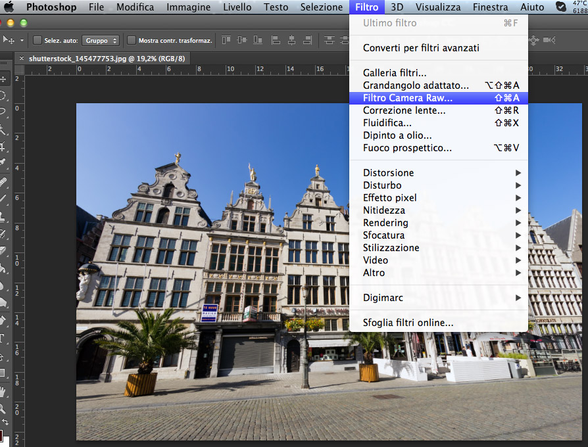
Task: Close the shutterstock_145477753.jpg document tab
Action: tap(22, 59)
